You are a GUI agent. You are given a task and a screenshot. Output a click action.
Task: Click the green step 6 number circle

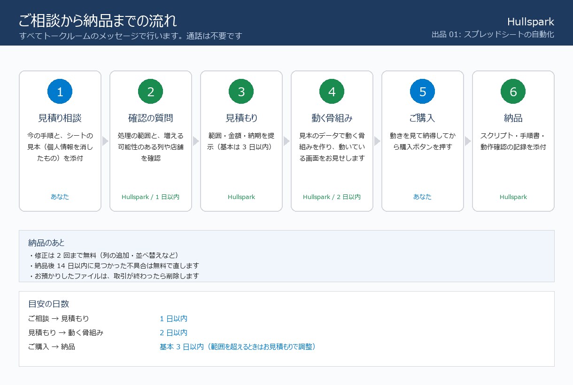[x=513, y=92]
